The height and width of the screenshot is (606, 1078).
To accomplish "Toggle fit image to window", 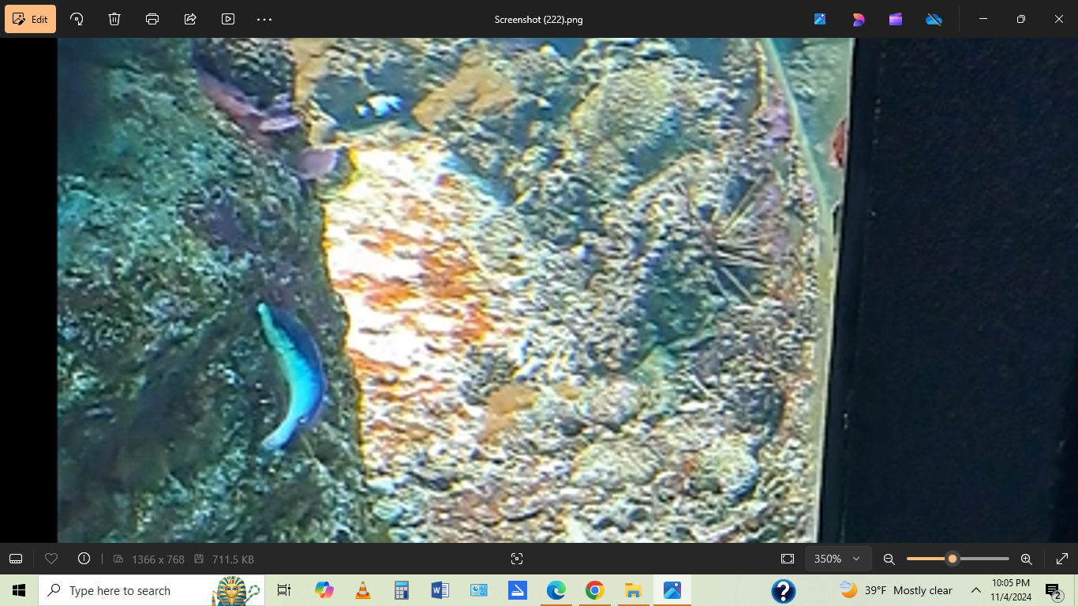I will click(787, 559).
